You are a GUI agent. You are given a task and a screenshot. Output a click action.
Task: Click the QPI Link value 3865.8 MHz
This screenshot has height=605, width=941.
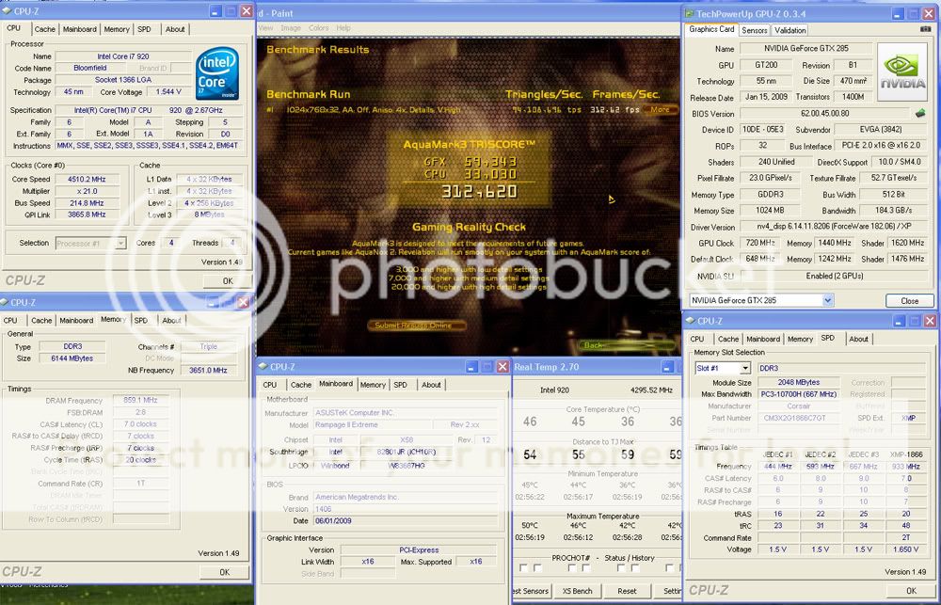pyautogui.click(x=88, y=215)
